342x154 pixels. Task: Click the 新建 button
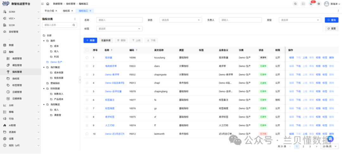click(x=90, y=40)
